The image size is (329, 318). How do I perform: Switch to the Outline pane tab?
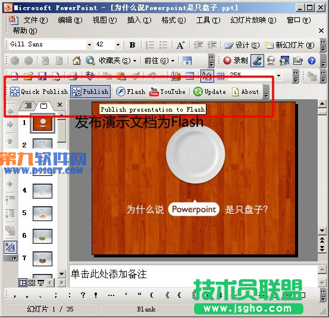28,105
